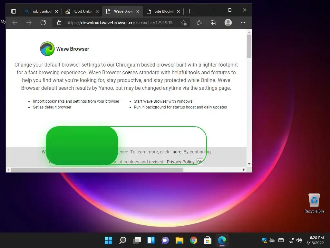Click the green download button
The image size is (330, 248).
[x=82, y=146]
